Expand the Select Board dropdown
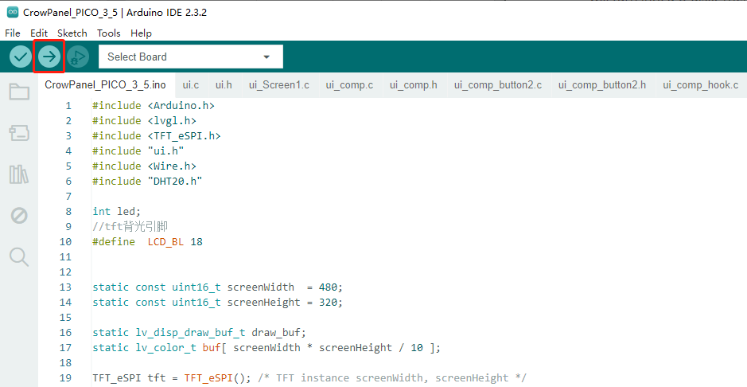The height and width of the screenshot is (387, 747). [x=191, y=57]
